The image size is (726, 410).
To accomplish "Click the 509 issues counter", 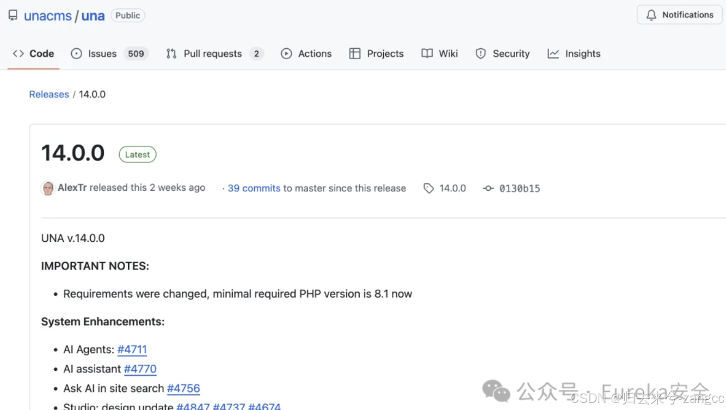I will point(136,53).
